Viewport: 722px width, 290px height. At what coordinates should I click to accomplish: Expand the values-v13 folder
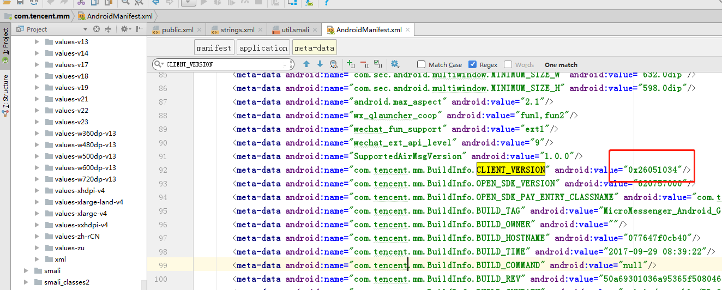[37, 42]
